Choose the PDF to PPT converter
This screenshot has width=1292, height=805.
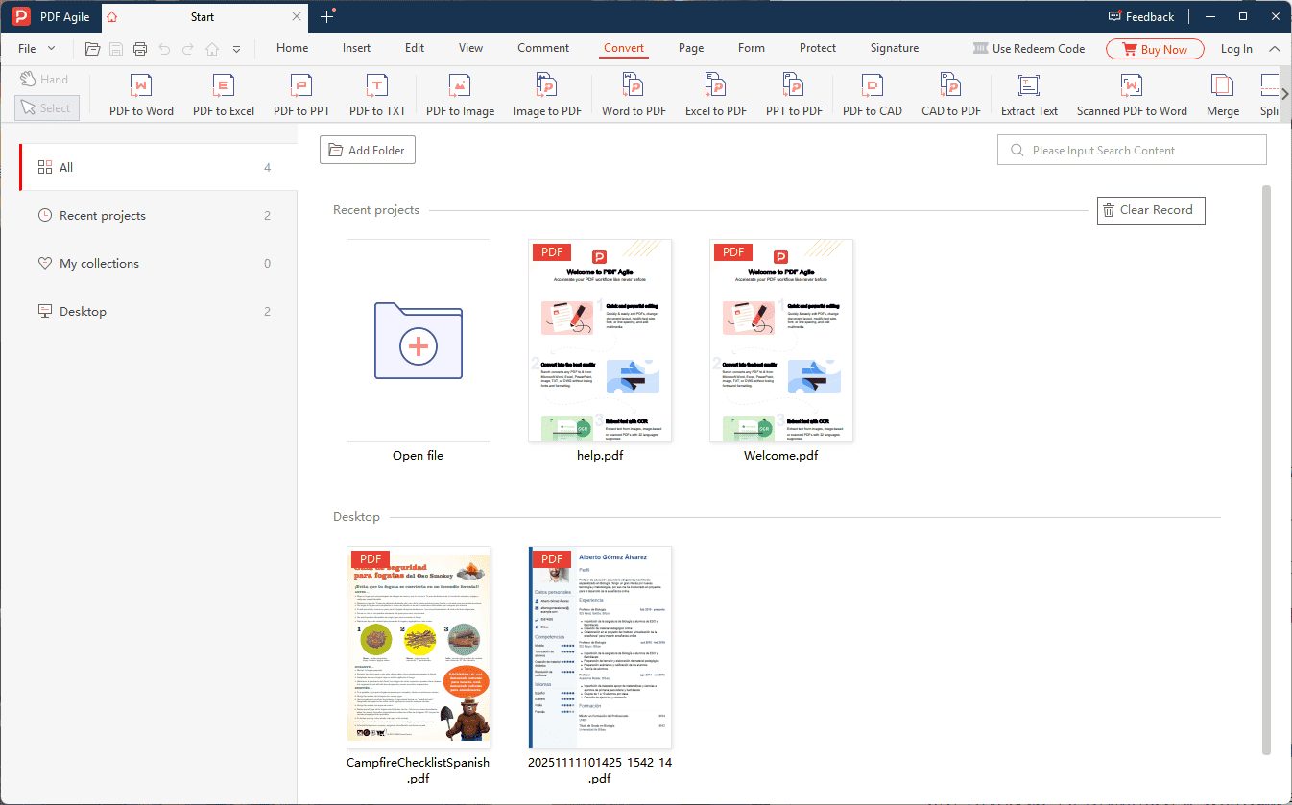tap(301, 94)
